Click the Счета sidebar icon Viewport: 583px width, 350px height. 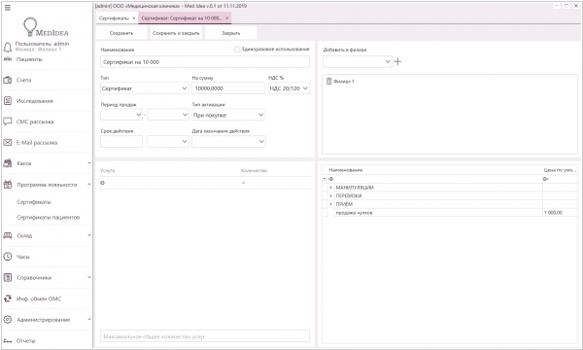coord(8,80)
